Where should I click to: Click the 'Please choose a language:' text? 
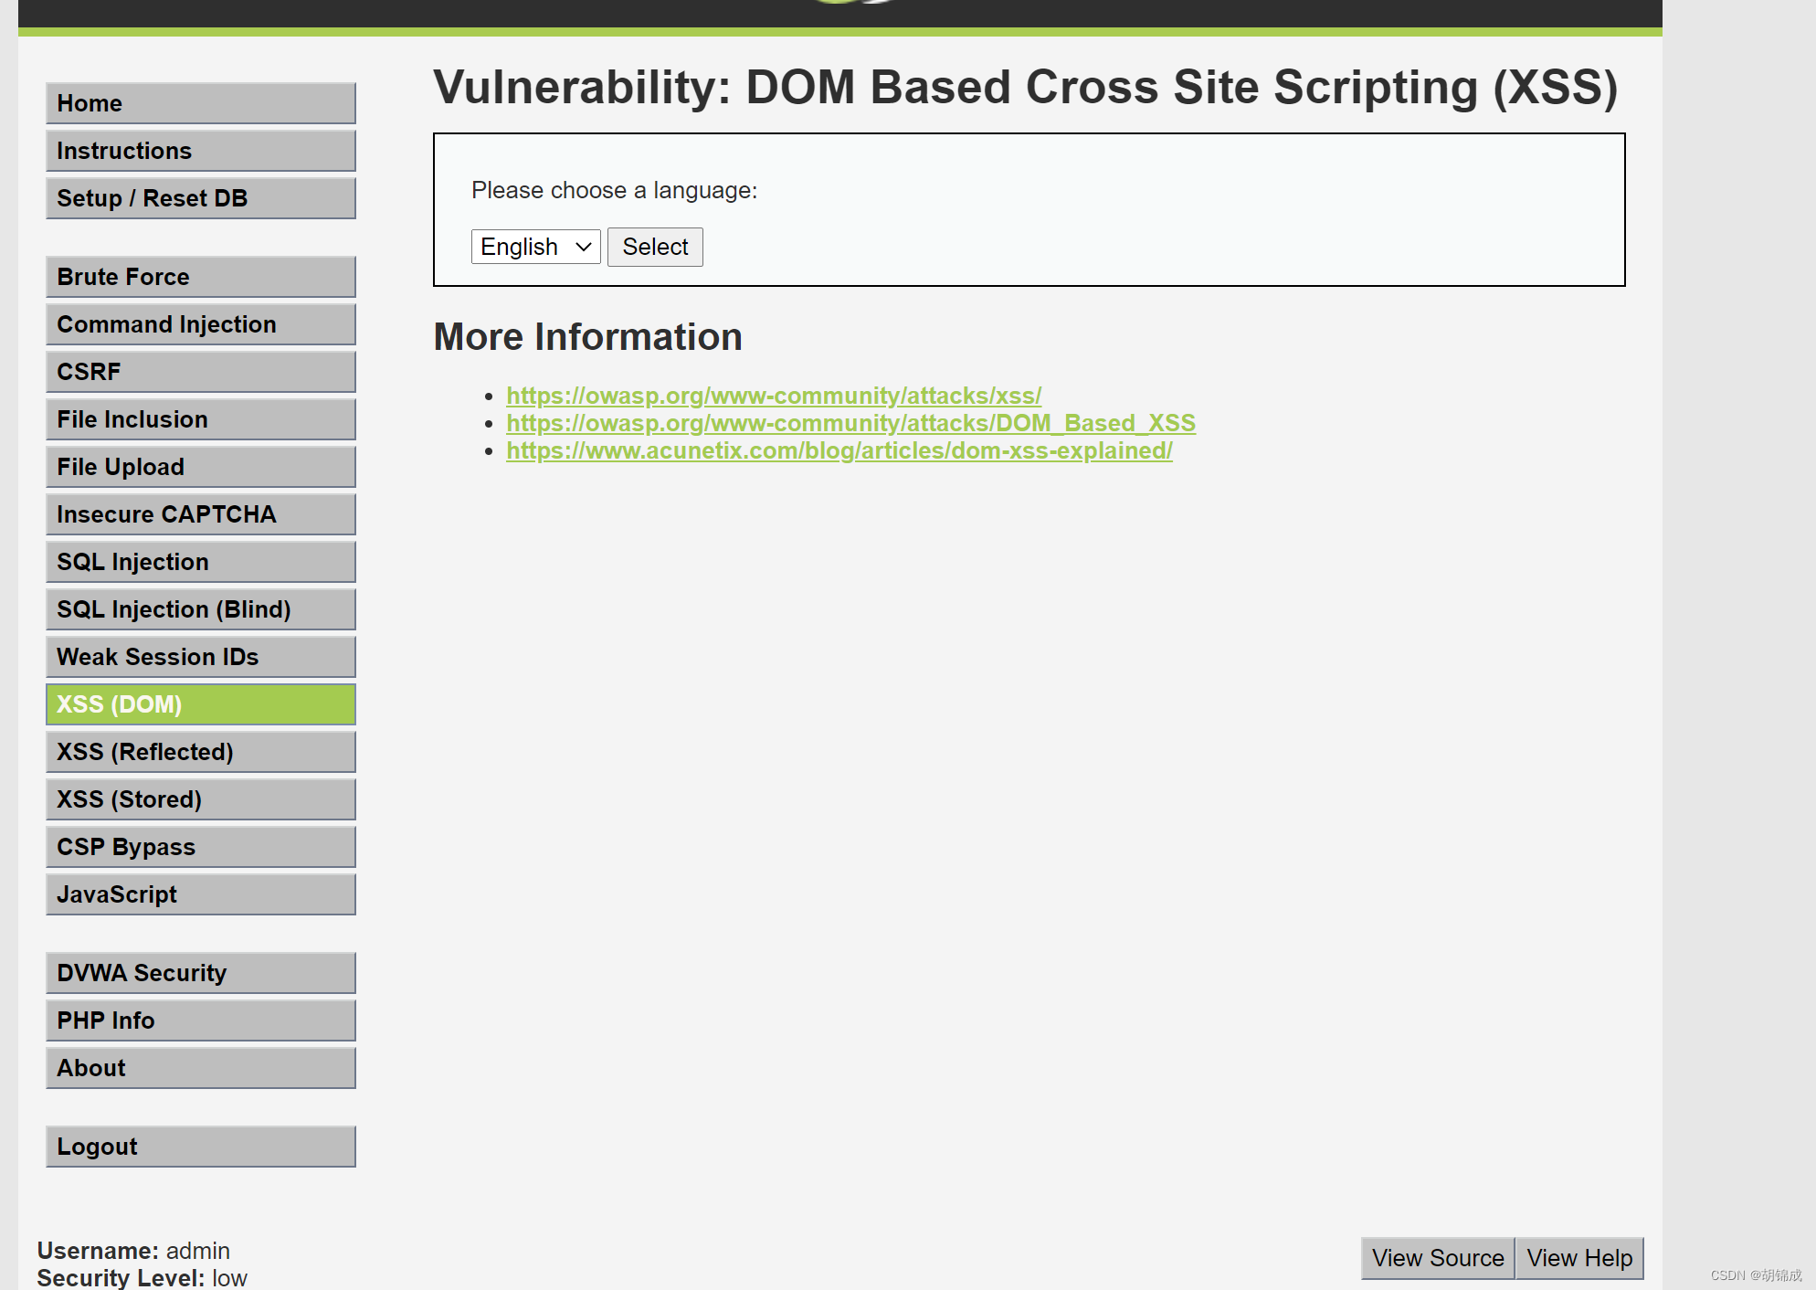(614, 190)
